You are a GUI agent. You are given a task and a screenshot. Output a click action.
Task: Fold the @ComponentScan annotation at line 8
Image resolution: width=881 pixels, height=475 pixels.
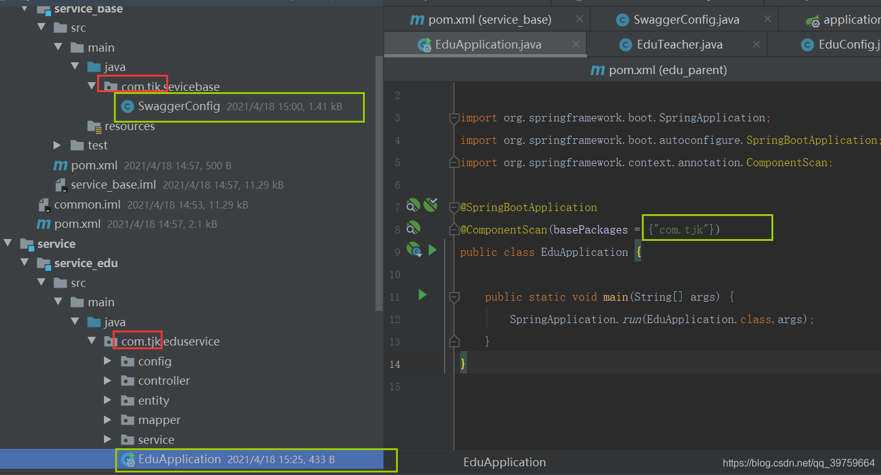click(455, 230)
